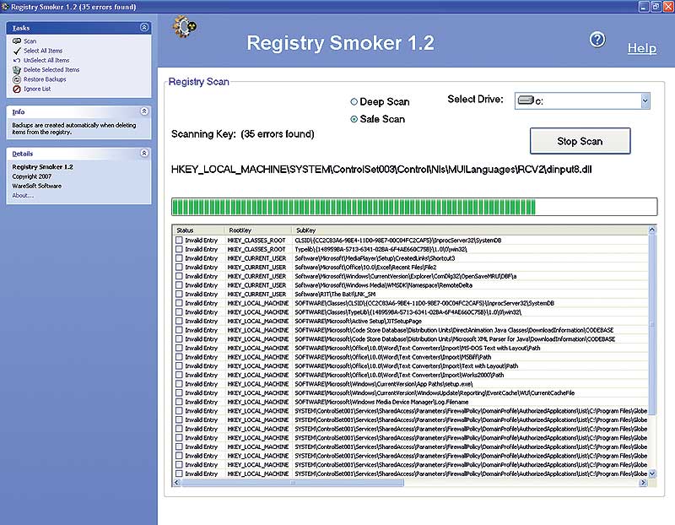Viewport: 675px width, 525px height.
Task: Collapse the Tasks panel
Action: (144, 28)
